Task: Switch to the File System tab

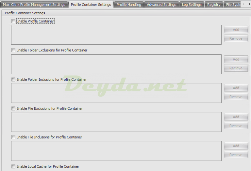Action: click(x=233, y=5)
